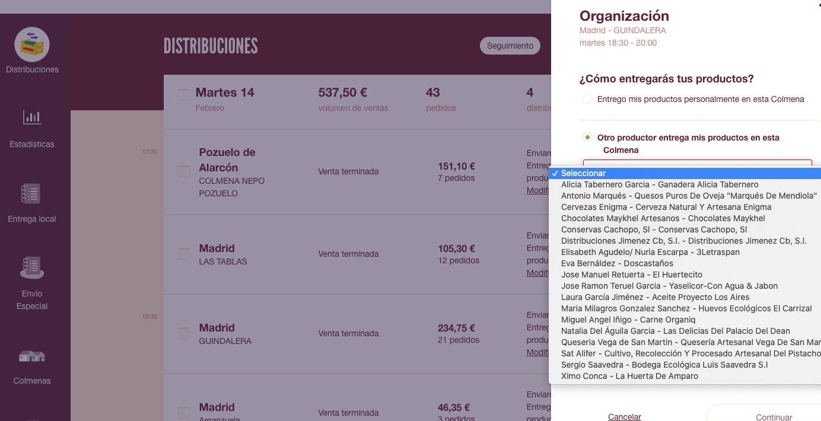Screen dimensions: 821x421
Task: Pick Antonio Marqués - Quesos Puros De Oveja
Action: tap(685, 196)
